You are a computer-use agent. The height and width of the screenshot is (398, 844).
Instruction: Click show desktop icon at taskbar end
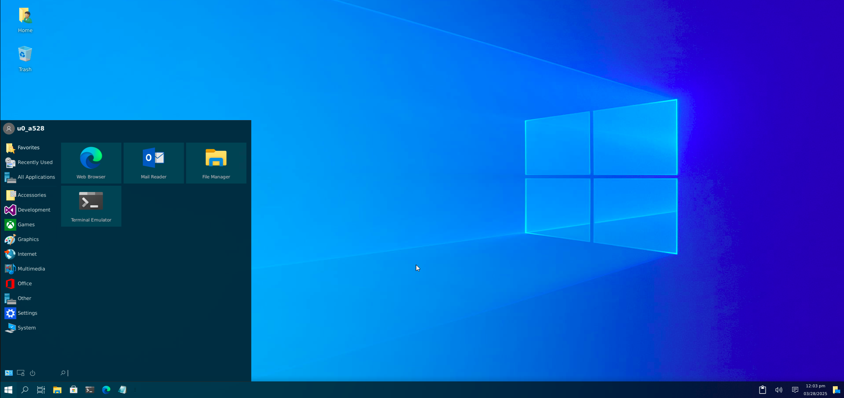point(836,390)
